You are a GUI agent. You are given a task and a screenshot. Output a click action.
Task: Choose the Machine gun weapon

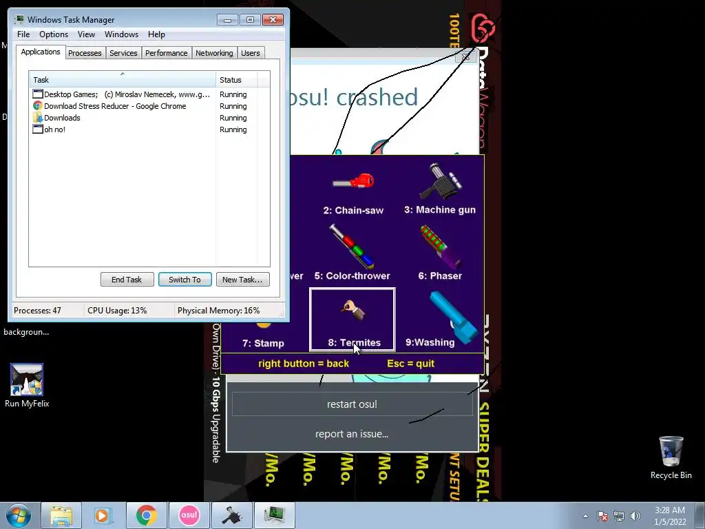coord(441,181)
